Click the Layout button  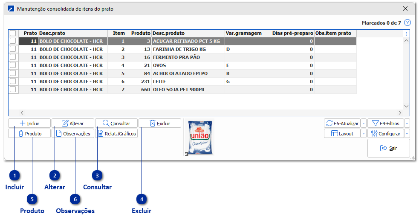coord(342,133)
